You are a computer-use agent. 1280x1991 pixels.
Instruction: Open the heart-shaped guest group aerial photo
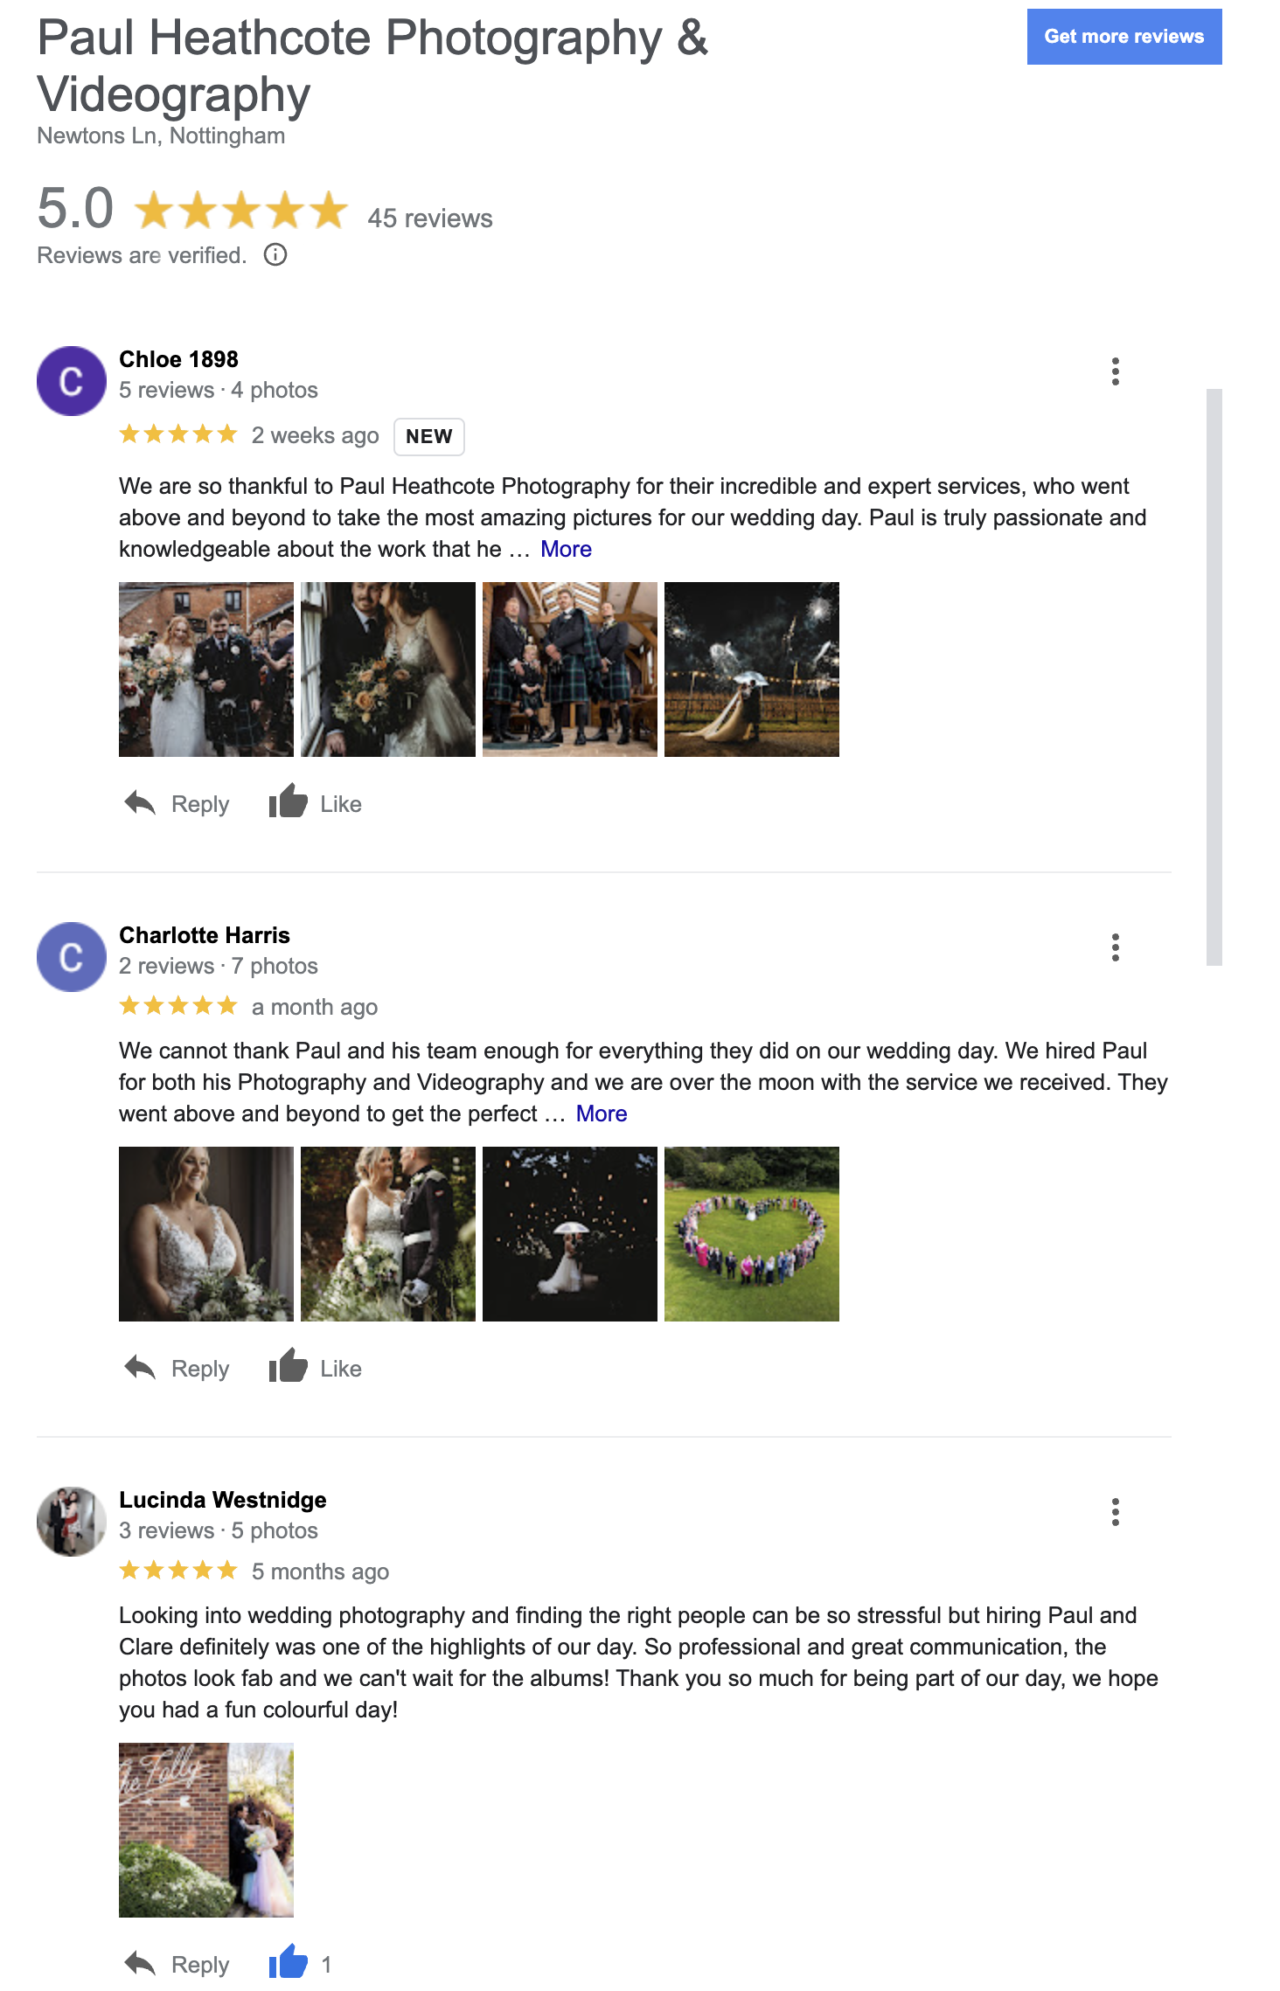click(752, 1234)
